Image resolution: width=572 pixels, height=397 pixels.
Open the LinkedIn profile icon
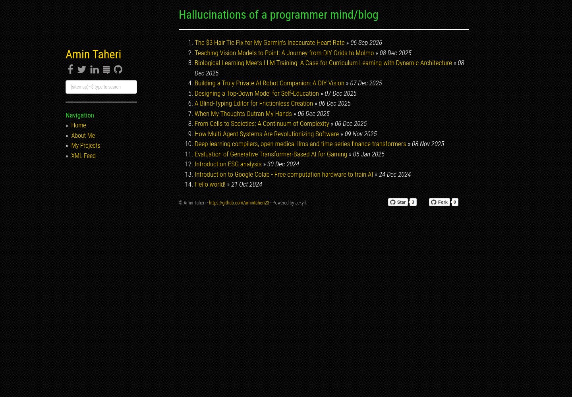click(95, 69)
